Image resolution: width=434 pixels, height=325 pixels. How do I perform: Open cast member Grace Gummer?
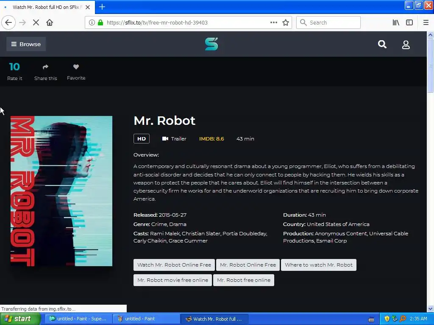tap(188, 241)
